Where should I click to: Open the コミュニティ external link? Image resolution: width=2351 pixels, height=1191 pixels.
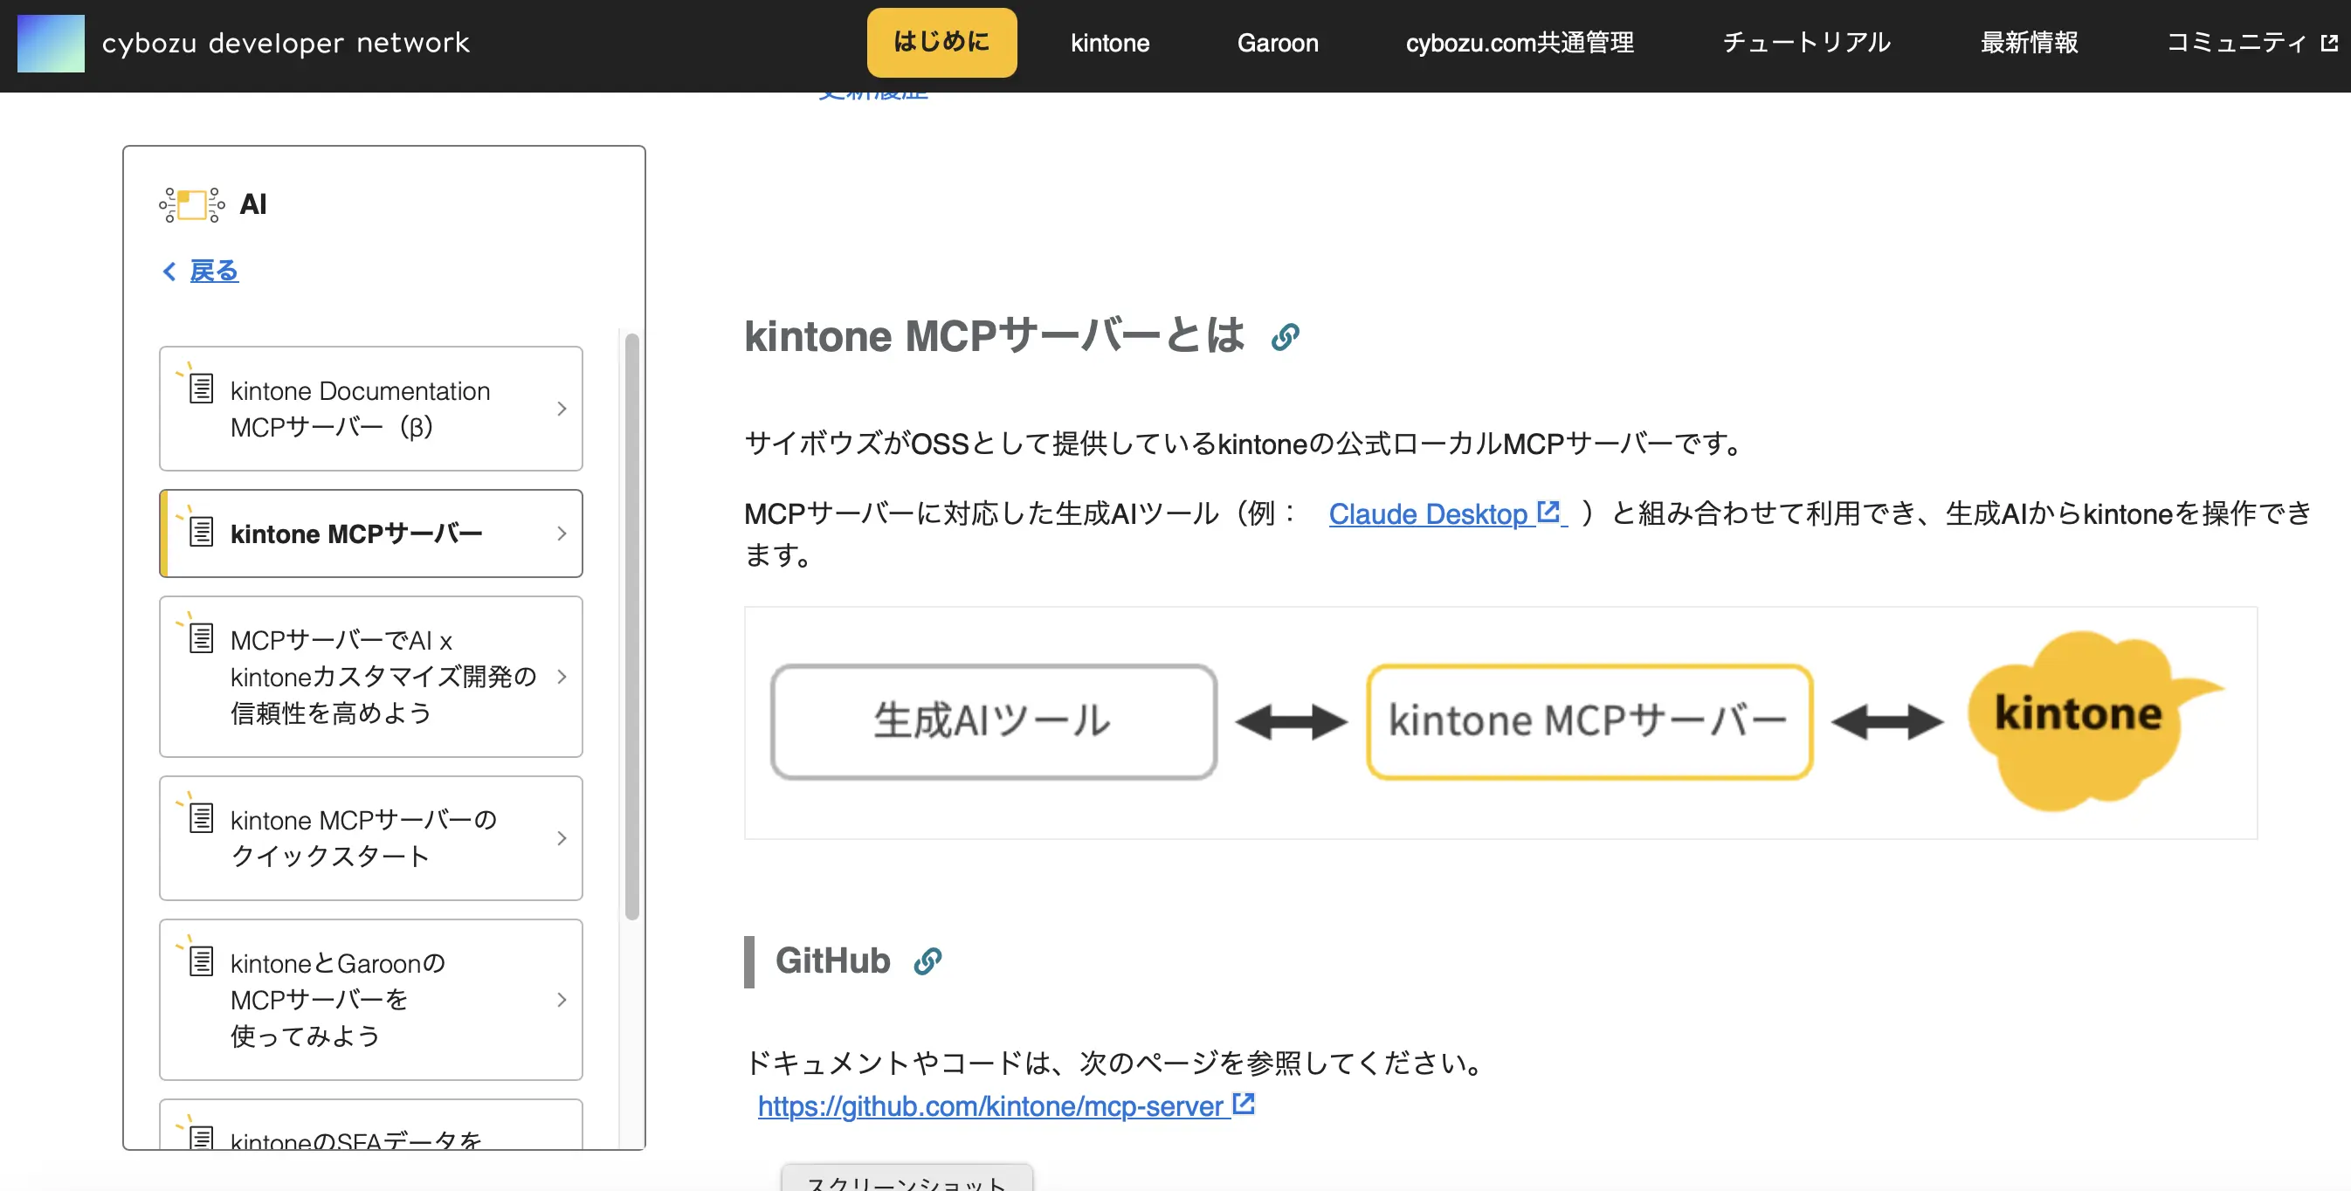[2251, 43]
